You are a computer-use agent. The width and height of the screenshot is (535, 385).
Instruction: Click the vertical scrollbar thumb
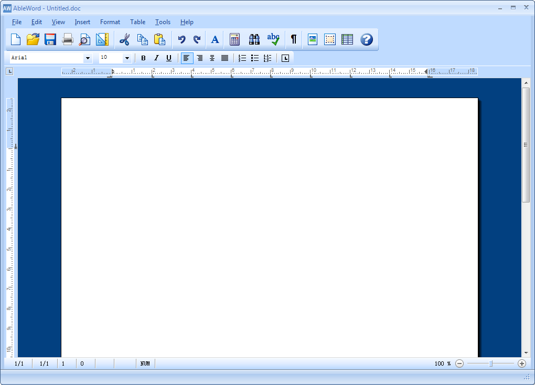[526, 145]
